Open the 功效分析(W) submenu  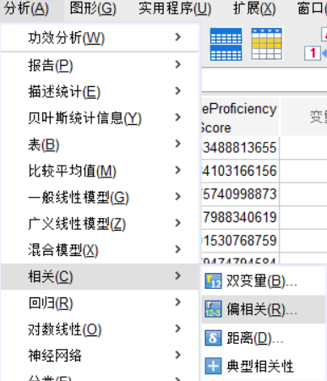[x=100, y=38]
